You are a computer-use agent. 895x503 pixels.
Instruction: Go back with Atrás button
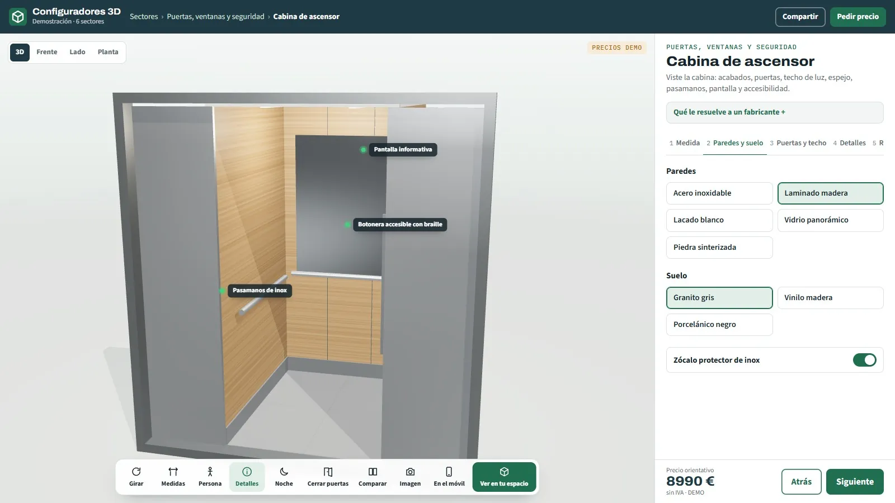click(801, 482)
